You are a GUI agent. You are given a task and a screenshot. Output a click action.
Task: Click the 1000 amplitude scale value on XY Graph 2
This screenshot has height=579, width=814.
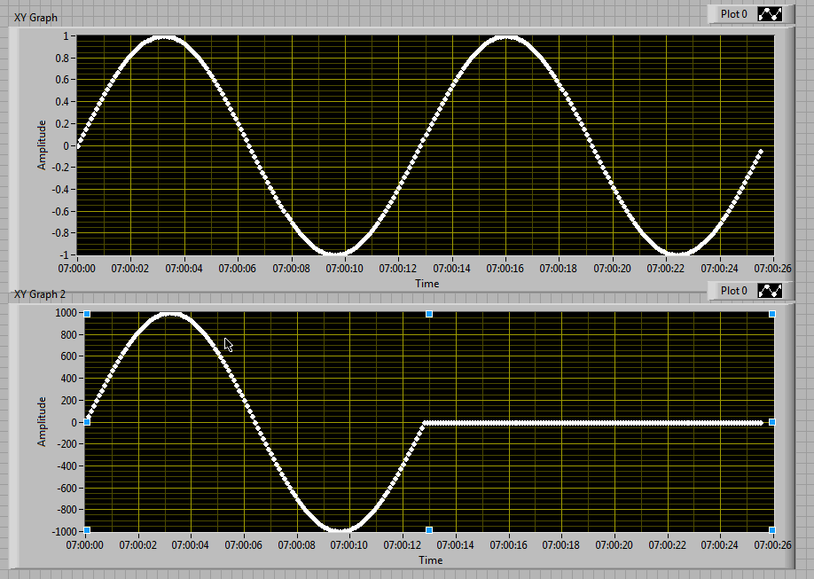tap(66, 313)
